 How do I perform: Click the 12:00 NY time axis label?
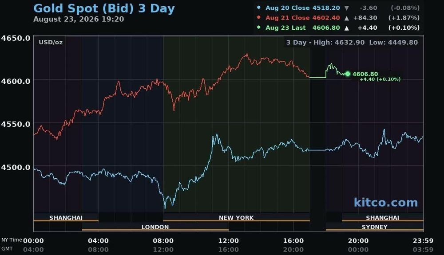pos(229,241)
